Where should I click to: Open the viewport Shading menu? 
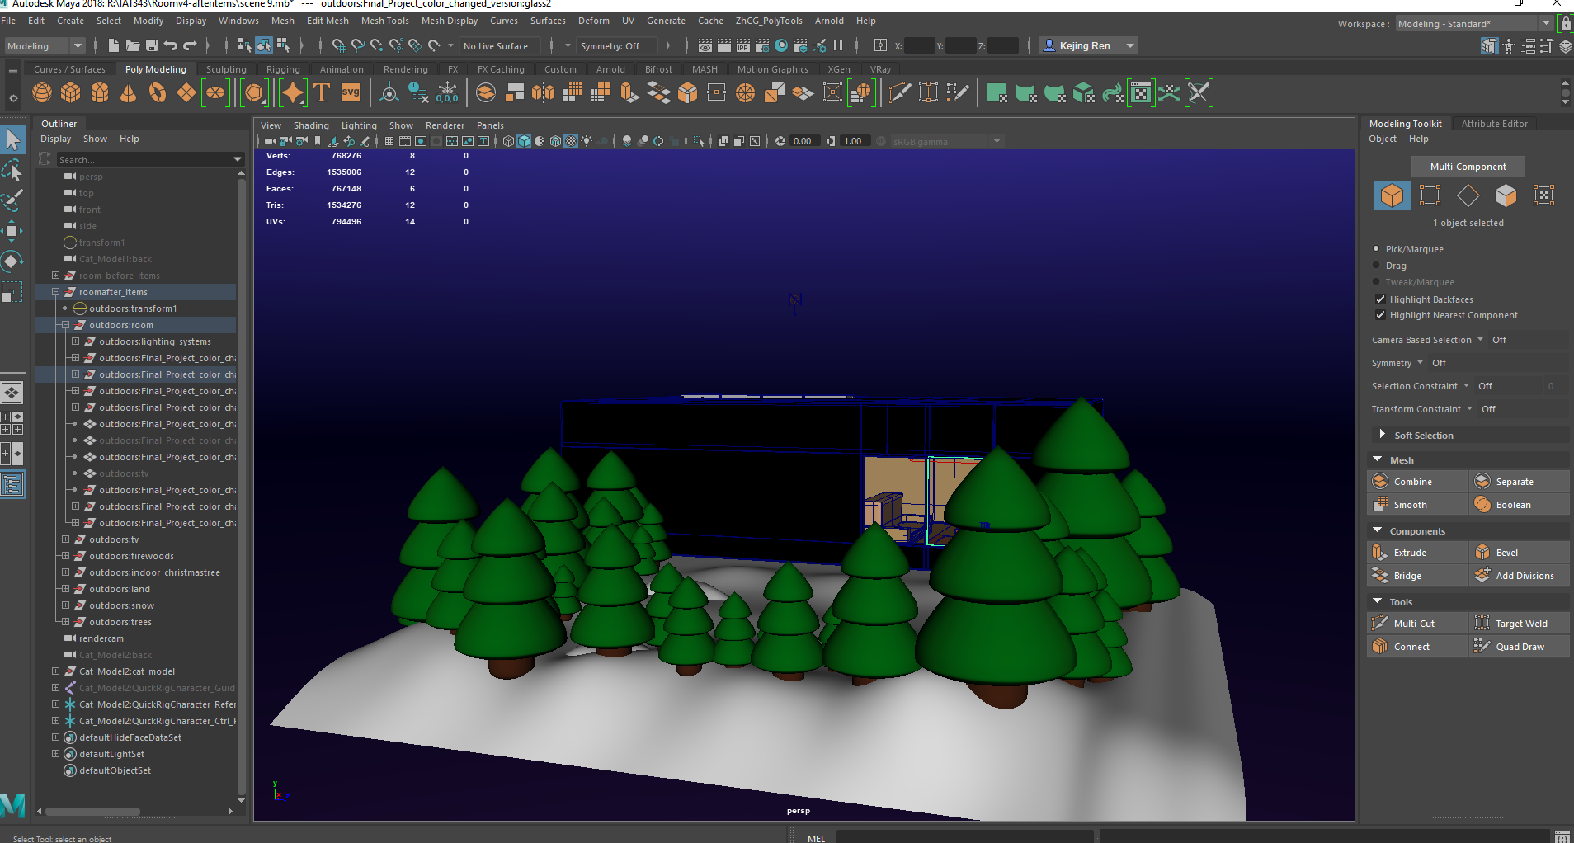[311, 125]
